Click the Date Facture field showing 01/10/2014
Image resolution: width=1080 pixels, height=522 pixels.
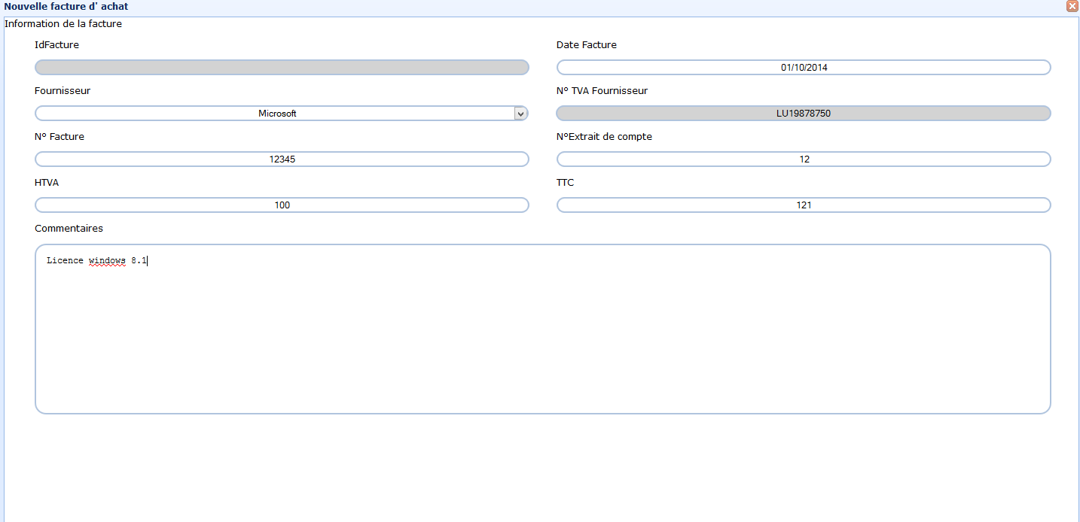pos(804,68)
